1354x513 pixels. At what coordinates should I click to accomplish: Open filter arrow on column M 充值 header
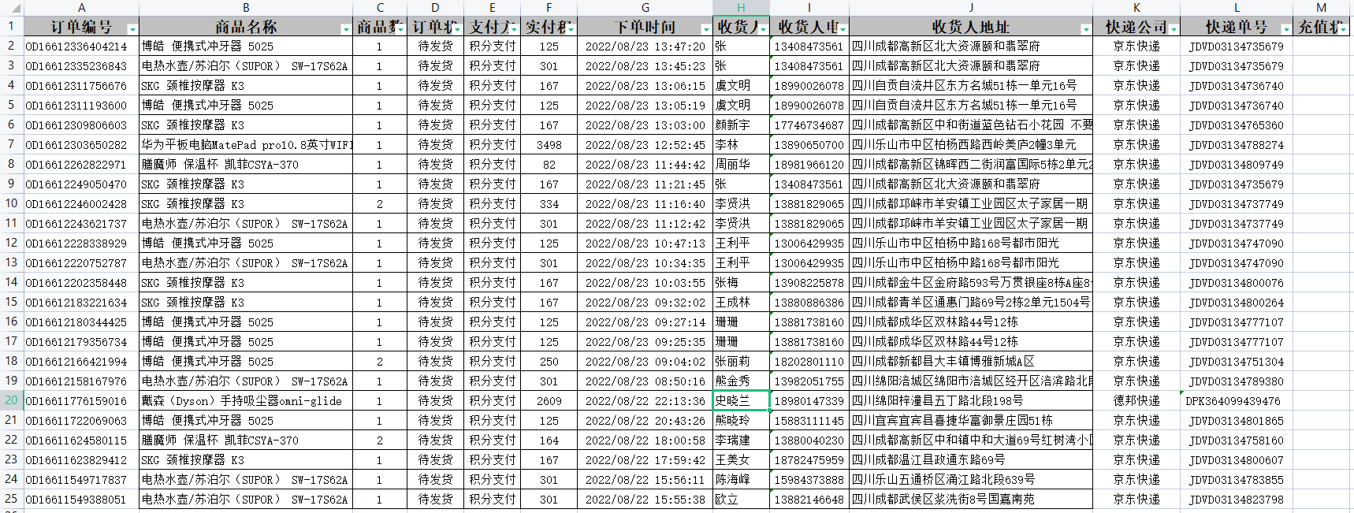click(x=1342, y=29)
